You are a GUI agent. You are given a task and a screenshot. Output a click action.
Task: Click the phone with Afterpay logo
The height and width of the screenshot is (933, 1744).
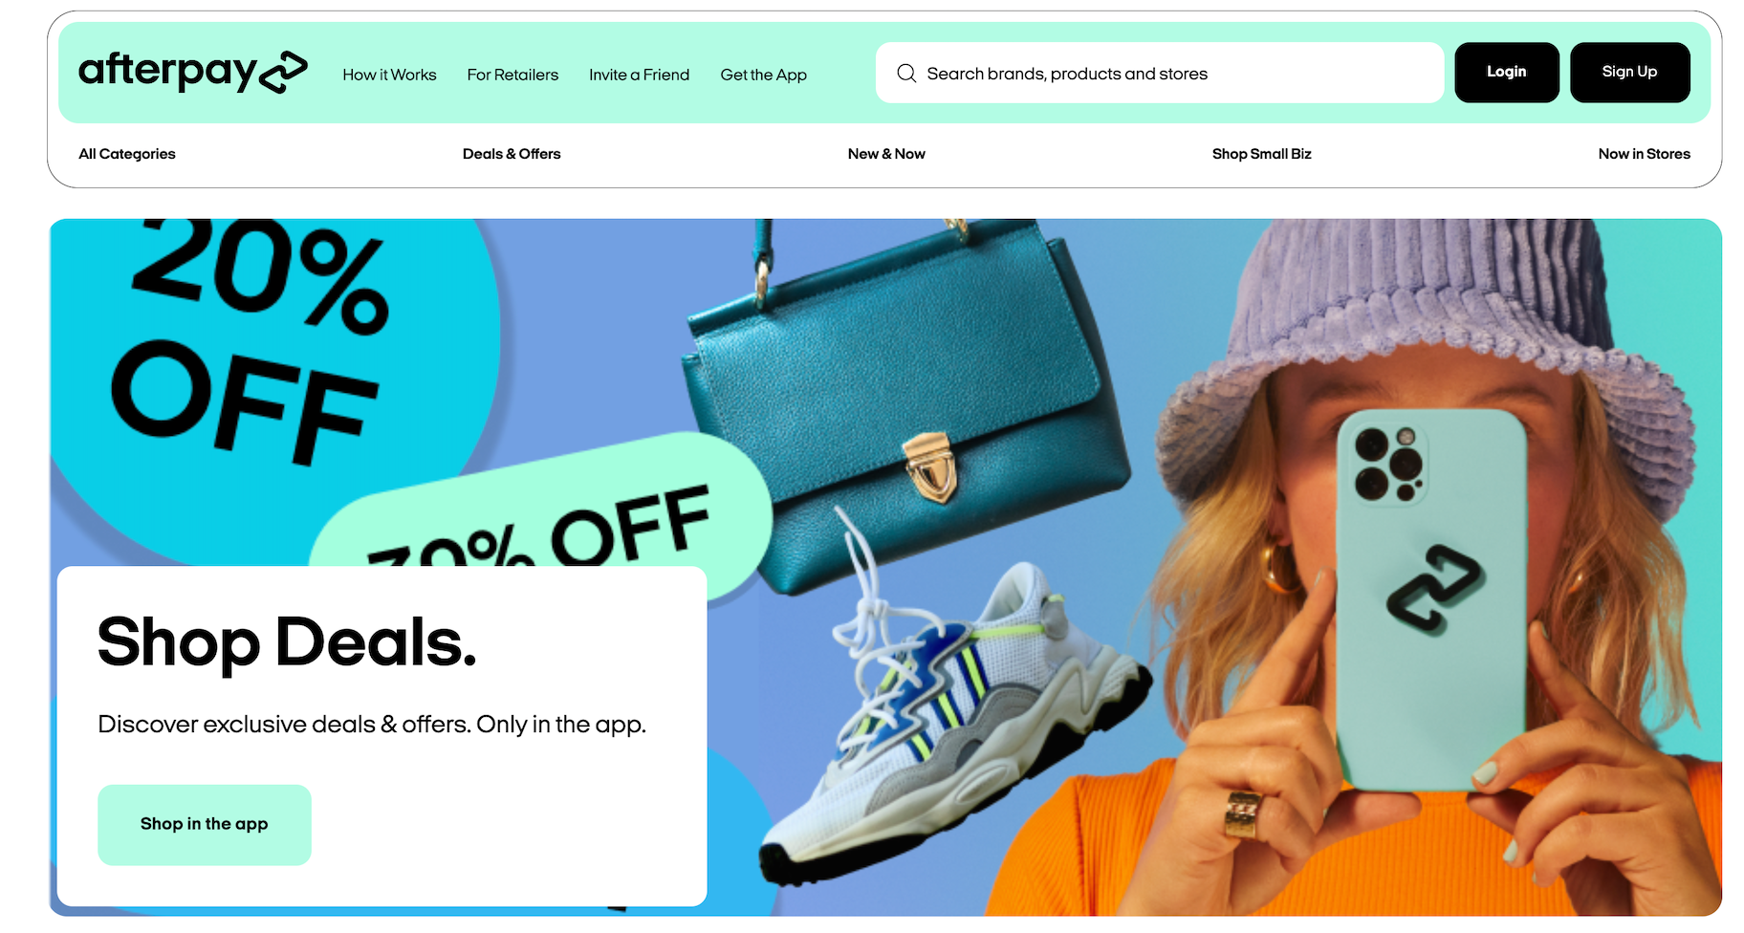pos(1431,600)
